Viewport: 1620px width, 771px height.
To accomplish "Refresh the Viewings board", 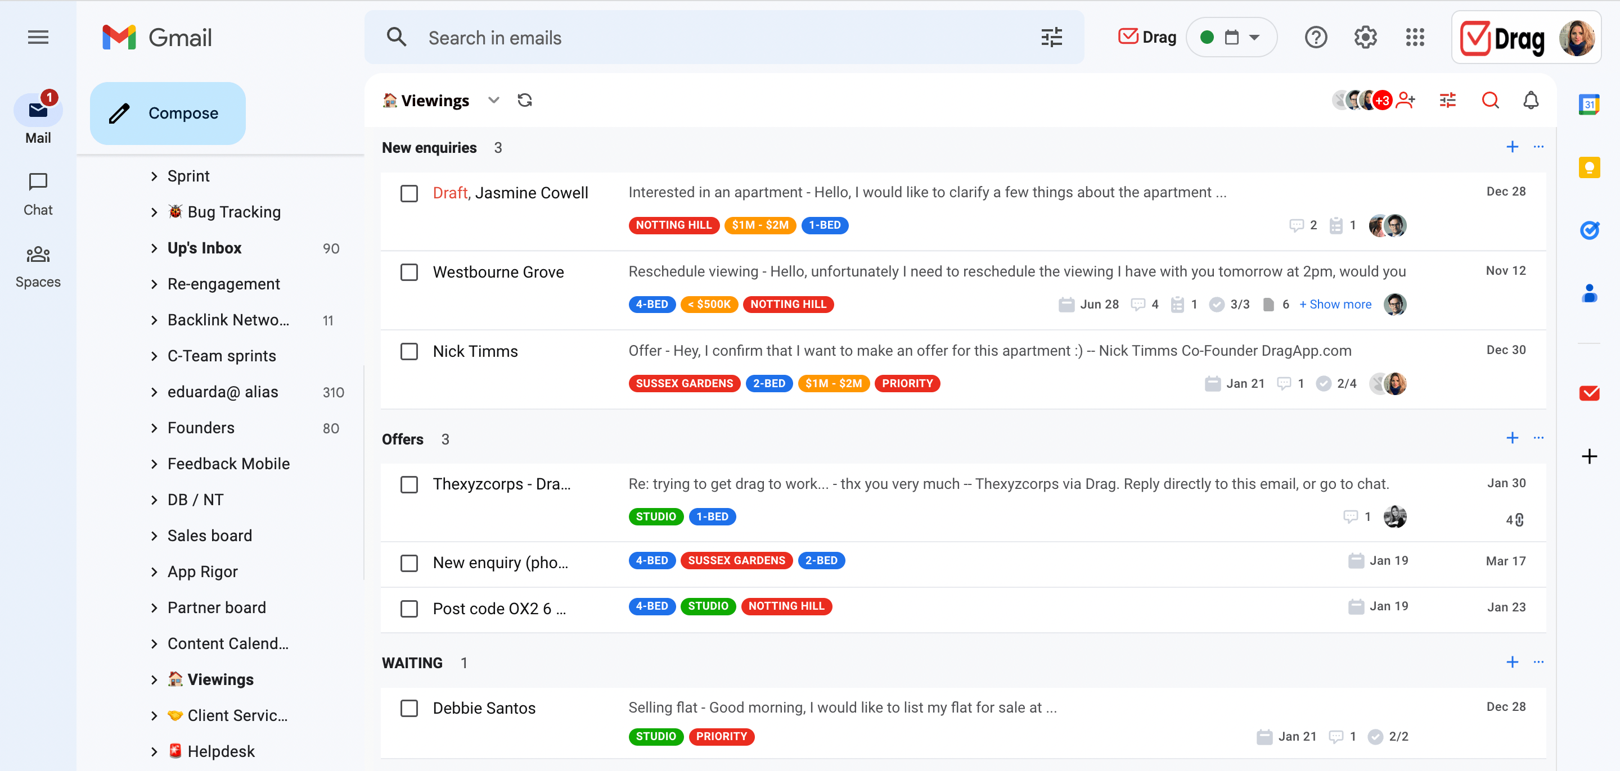I will pos(524,101).
